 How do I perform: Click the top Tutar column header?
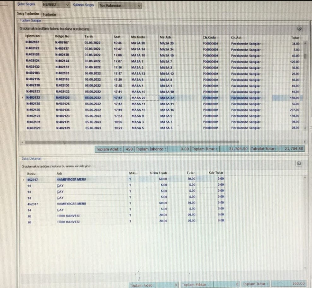pos(295,38)
